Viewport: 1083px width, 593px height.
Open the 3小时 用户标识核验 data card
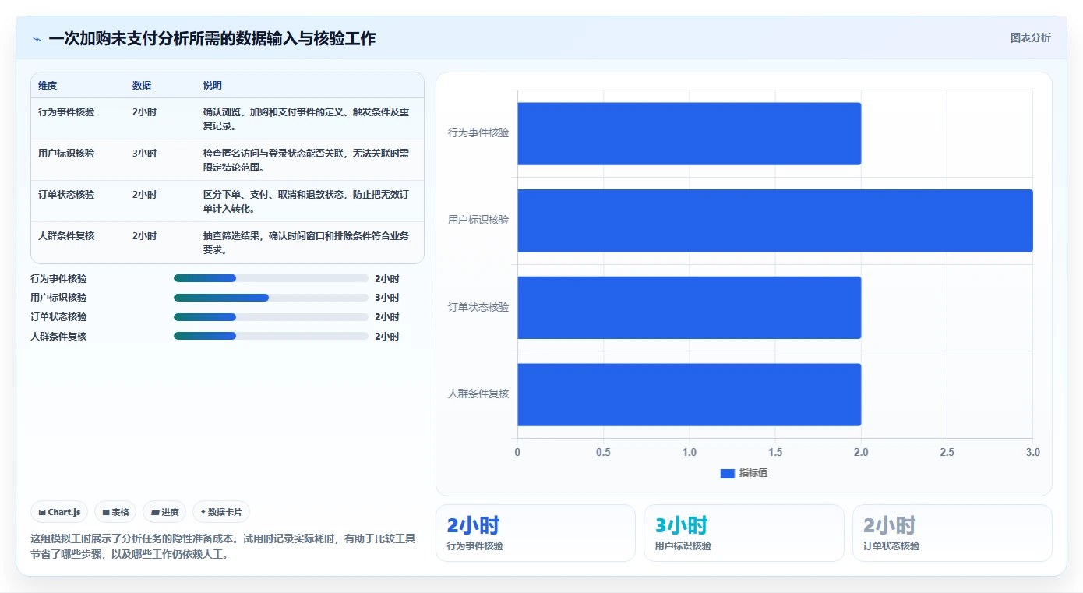point(744,533)
